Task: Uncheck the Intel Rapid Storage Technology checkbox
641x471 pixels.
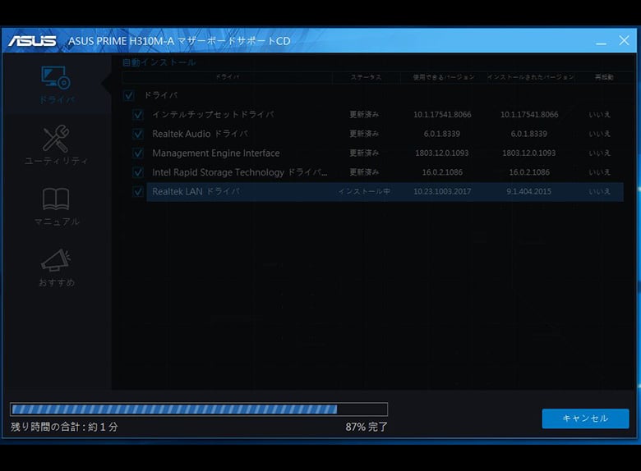Action: click(x=138, y=172)
